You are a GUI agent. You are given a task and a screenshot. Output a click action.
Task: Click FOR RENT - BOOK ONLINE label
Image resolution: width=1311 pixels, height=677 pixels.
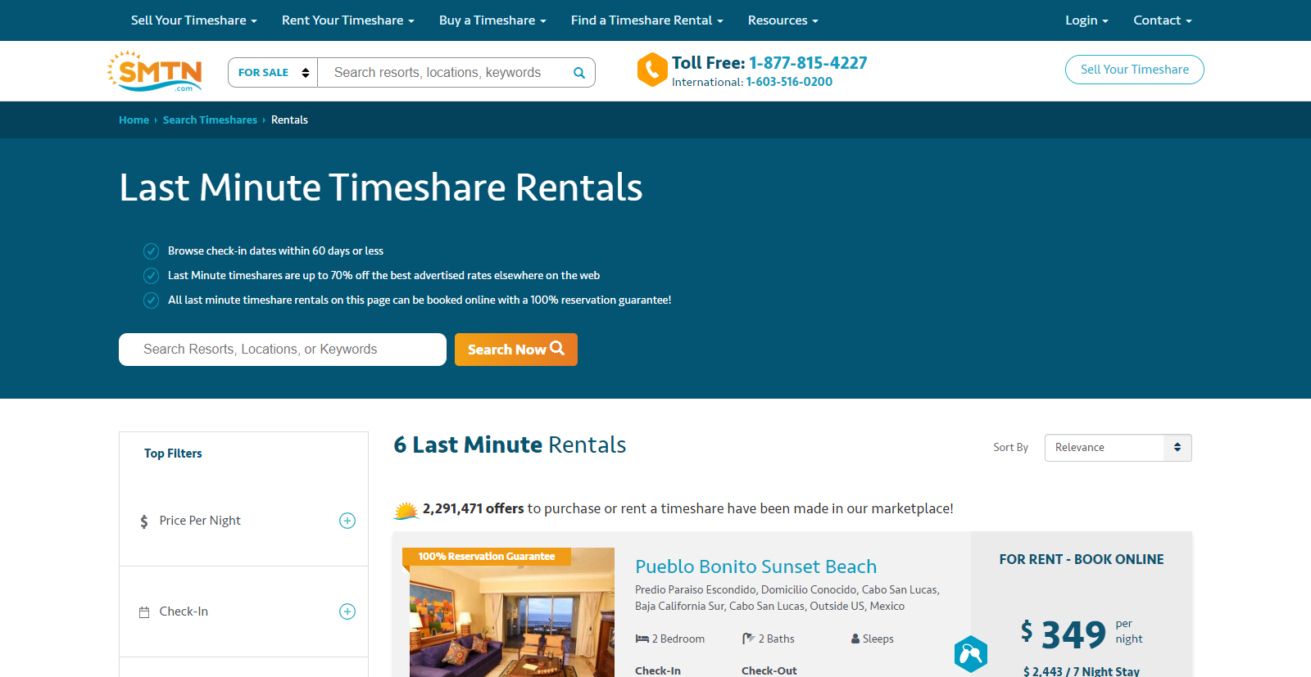pyautogui.click(x=1082, y=560)
